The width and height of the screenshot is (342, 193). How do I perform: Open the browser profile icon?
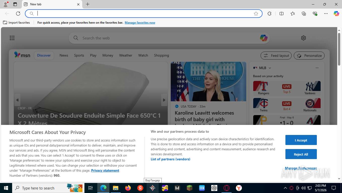point(5,4)
